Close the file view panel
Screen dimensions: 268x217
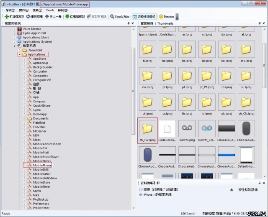[x=264, y=23]
